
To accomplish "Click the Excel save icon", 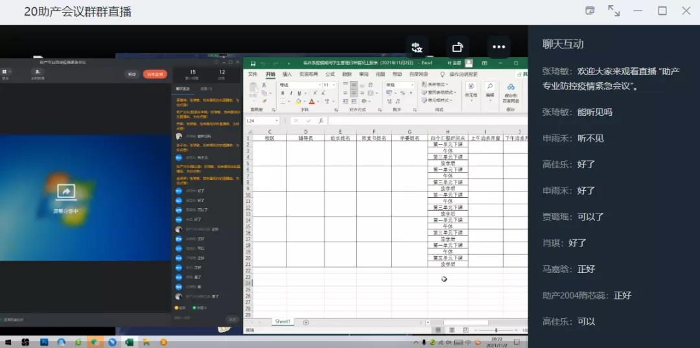I will (x=253, y=63).
